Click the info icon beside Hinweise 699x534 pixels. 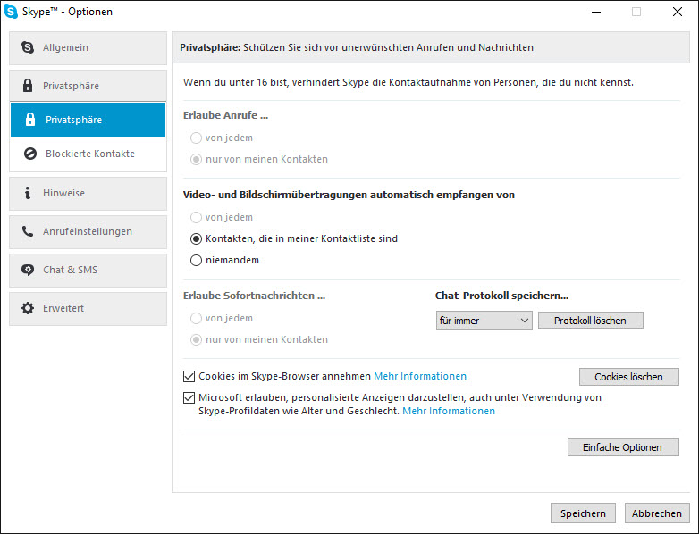pyautogui.click(x=28, y=193)
